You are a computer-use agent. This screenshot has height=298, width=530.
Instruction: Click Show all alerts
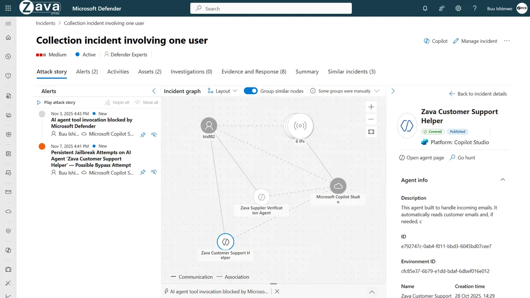point(147,103)
